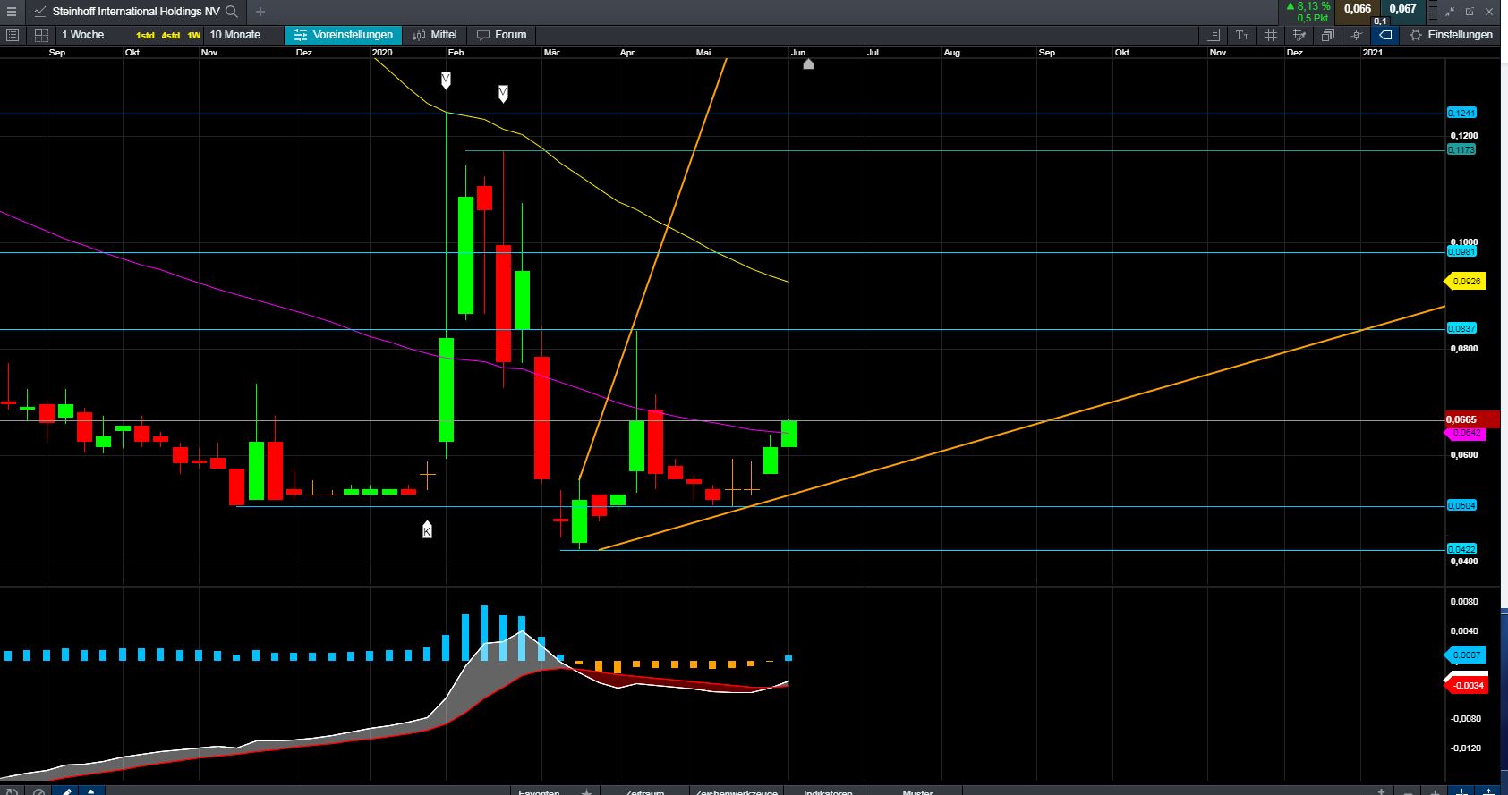This screenshot has height=795, width=1508.
Task: Click the magenta 0,0642 moving average label
Action: point(1465,433)
